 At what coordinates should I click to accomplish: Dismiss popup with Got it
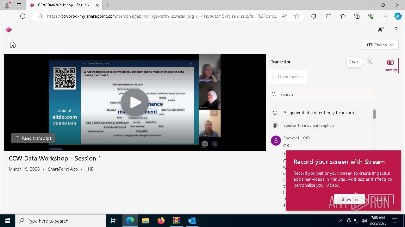tap(381, 199)
